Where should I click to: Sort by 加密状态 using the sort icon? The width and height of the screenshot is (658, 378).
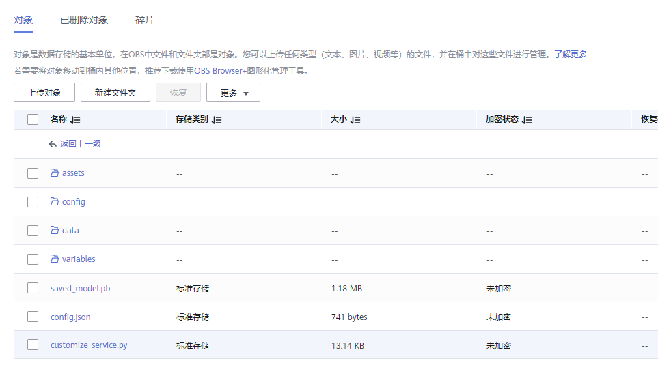527,120
